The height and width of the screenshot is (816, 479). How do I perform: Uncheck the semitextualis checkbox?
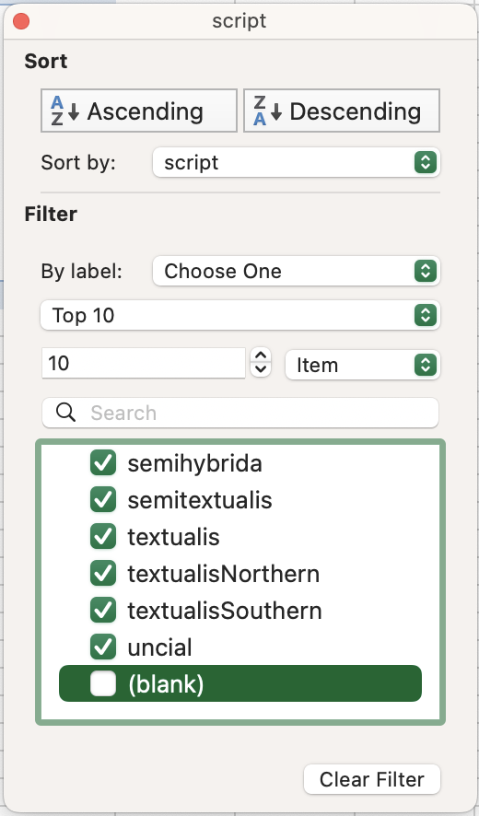pyautogui.click(x=103, y=500)
